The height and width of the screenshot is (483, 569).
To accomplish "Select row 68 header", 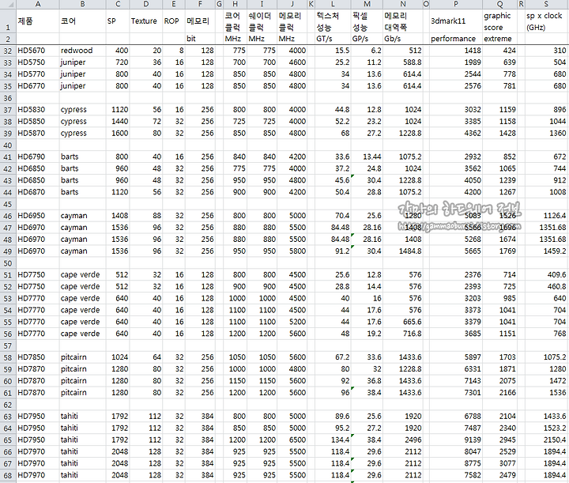I will click(8, 475).
